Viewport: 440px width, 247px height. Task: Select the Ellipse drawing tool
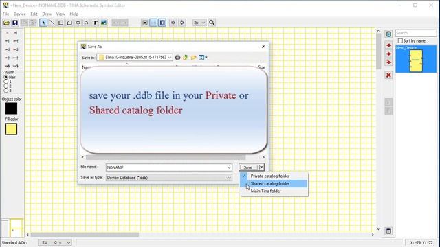tap(78, 23)
